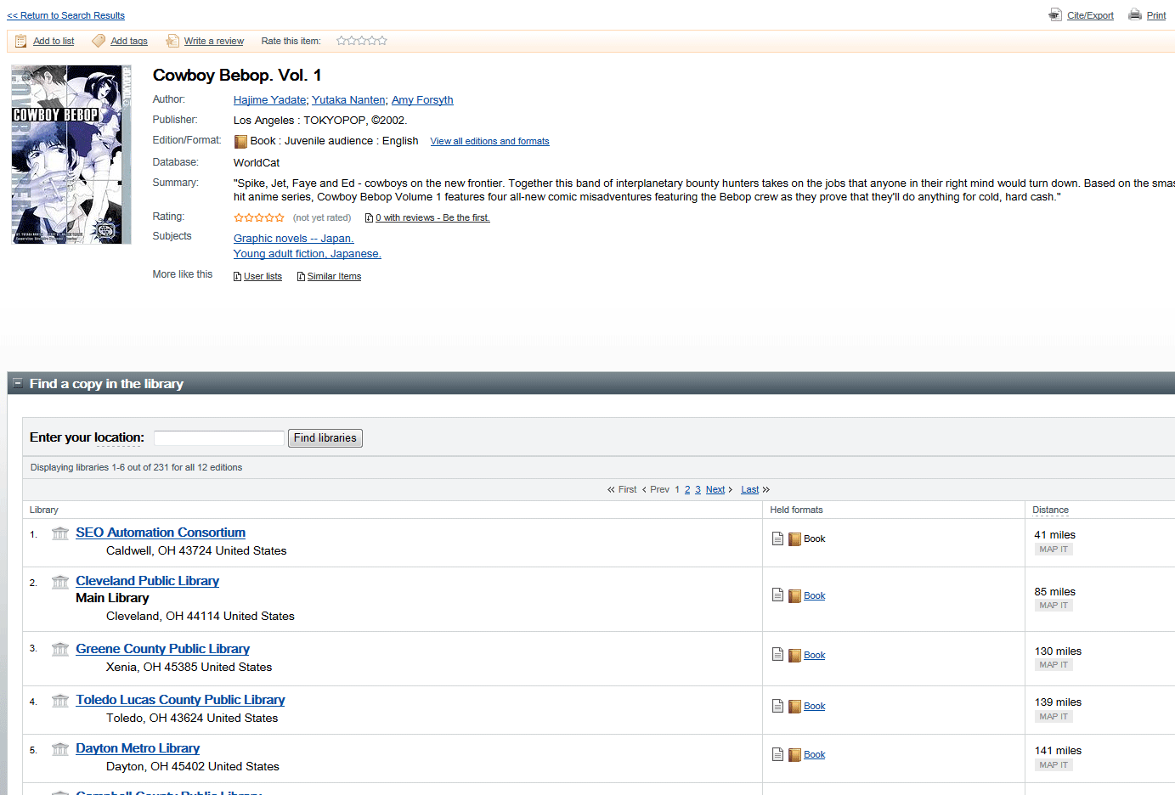The width and height of the screenshot is (1175, 795).
Task: Jump to Last page of libraries
Action: (749, 490)
